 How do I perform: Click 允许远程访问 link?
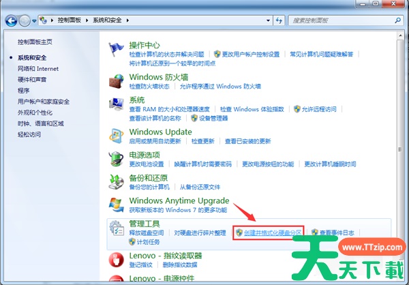(319, 109)
